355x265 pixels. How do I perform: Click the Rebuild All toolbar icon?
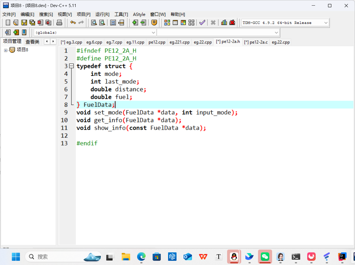click(x=191, y=23)
